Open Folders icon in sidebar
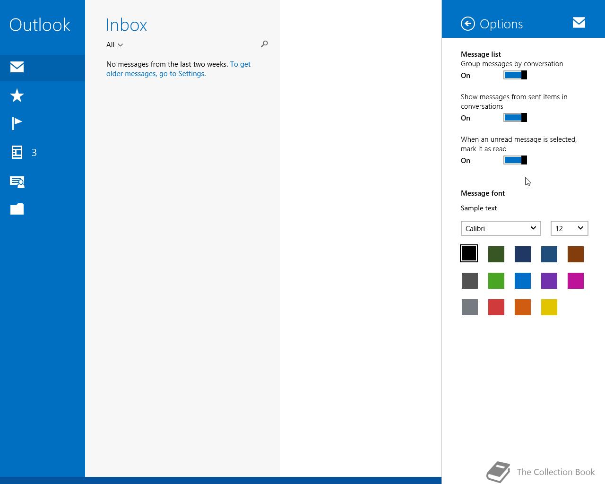 (17, 209)
